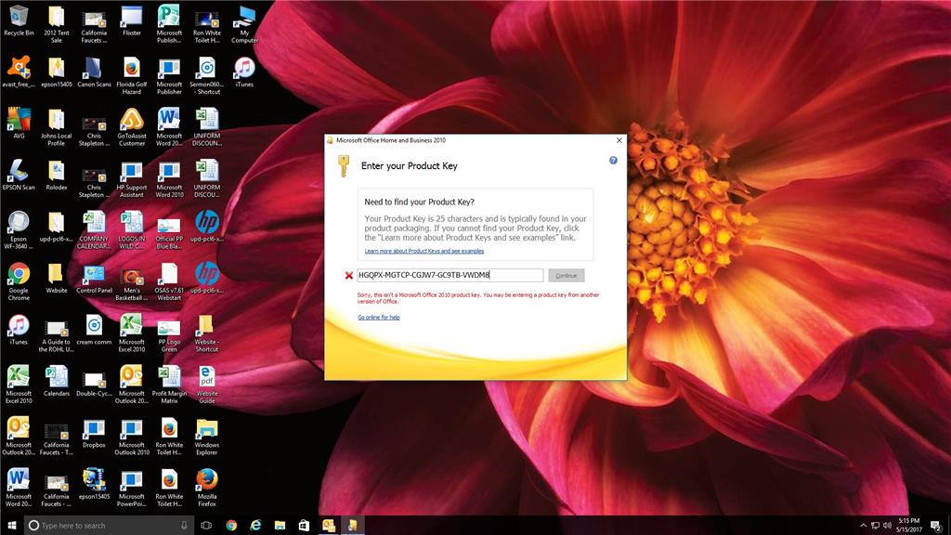Viewport: 951px width, 535px height.
Task: Open the Calendars Publisher file
Action: [57, 382]
